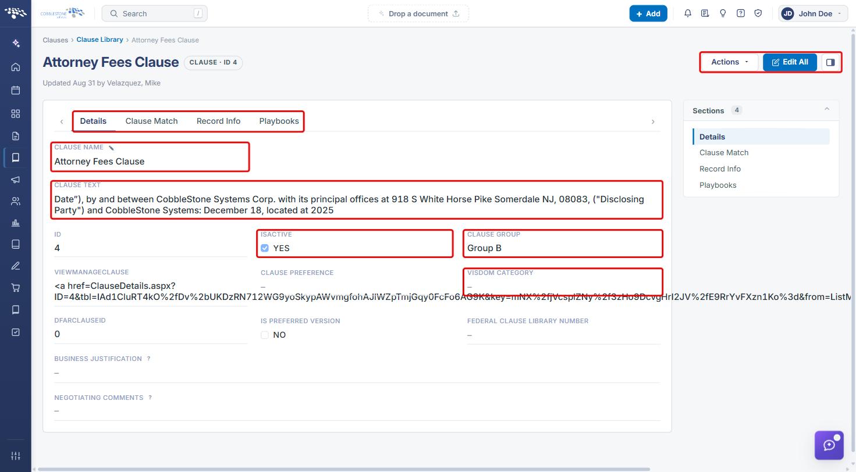Open the grid dashboard icon in sidebar
Screen dimensions: 856x472
16,113
